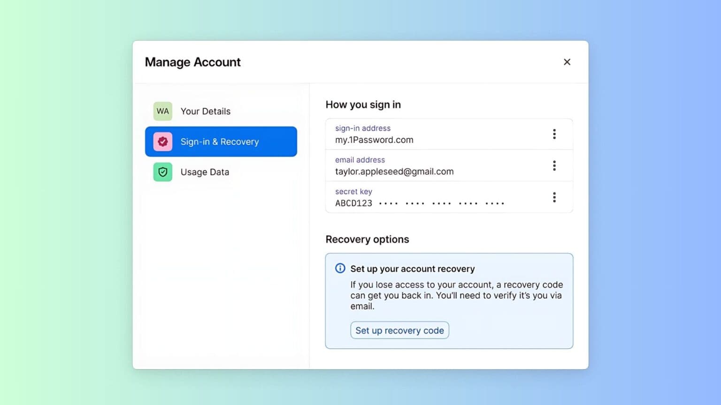
Task: Select the taylor.appleseed@gmail.com email text
Action: [394, 172]
